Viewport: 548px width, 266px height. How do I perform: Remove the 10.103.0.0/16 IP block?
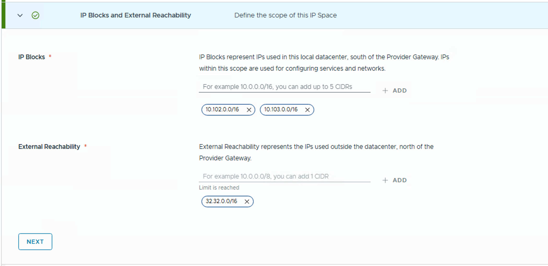pos(307,110)
